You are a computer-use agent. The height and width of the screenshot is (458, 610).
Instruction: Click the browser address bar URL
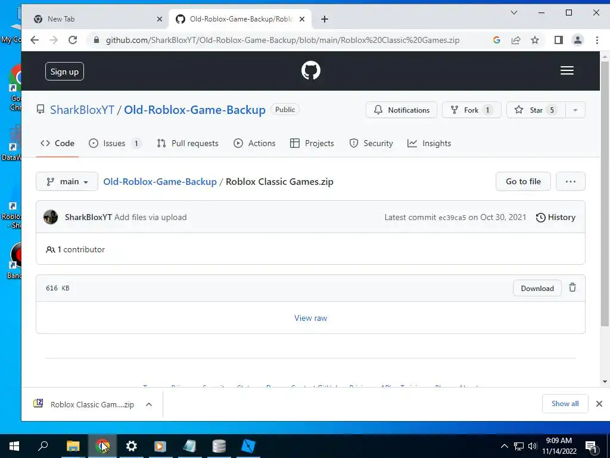pyautogui.click(x=282, y=40)
